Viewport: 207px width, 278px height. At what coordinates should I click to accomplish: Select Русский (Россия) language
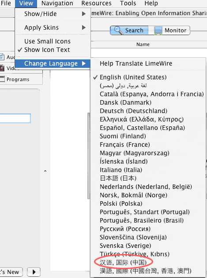[148, 229]
